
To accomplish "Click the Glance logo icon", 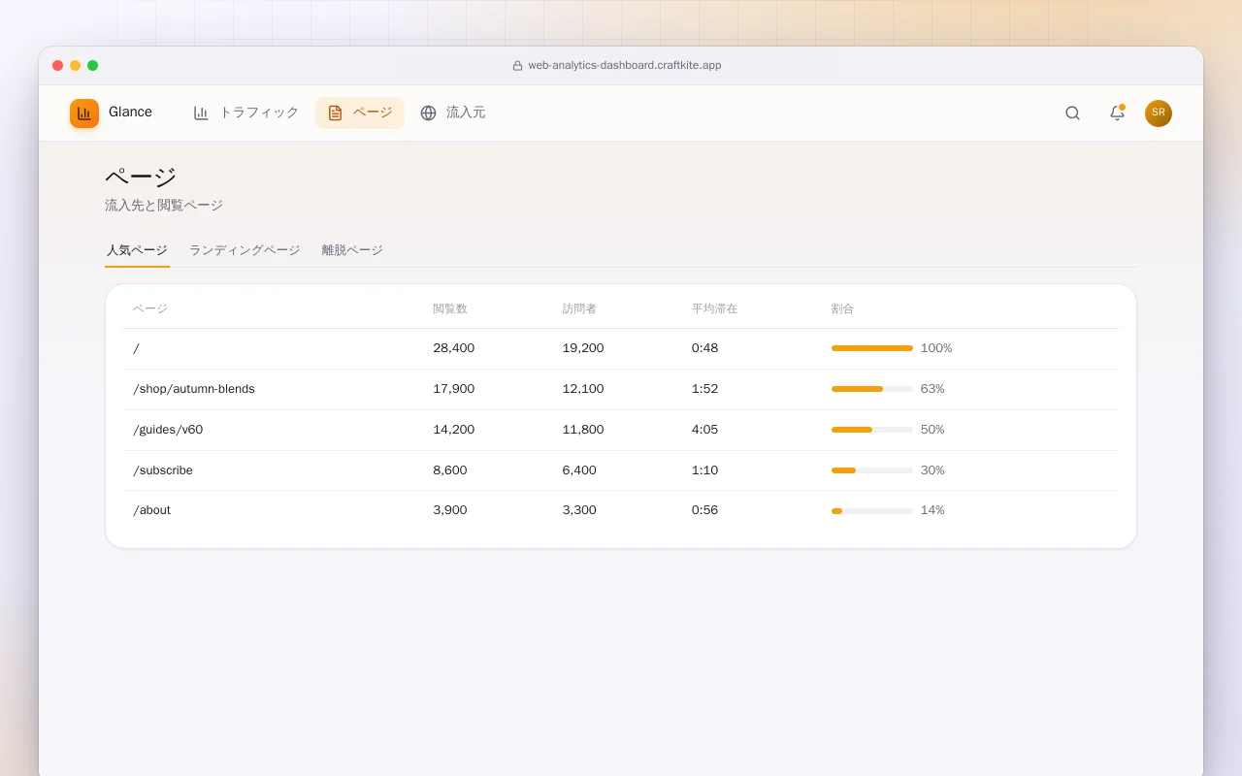I will (x=84, y=113).
